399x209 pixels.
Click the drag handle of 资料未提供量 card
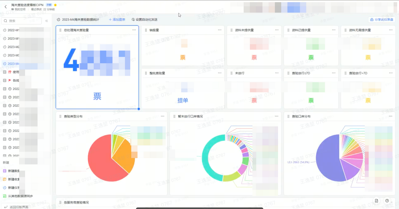(x=232, y=30)
